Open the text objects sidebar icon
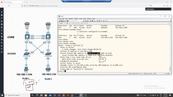Viewport: 173px width, 97px height. (x=2, y=24)
